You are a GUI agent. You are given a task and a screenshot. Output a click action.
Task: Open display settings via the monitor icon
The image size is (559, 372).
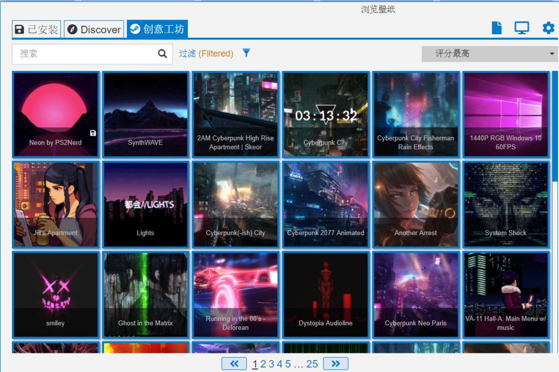pos(521,27)
